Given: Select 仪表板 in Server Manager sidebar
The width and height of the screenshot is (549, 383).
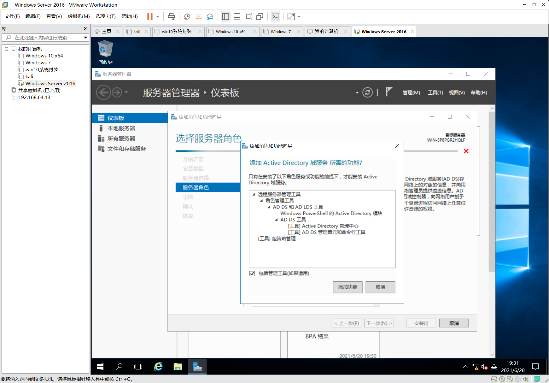Looking at the screenshot, I should (130, 118).
